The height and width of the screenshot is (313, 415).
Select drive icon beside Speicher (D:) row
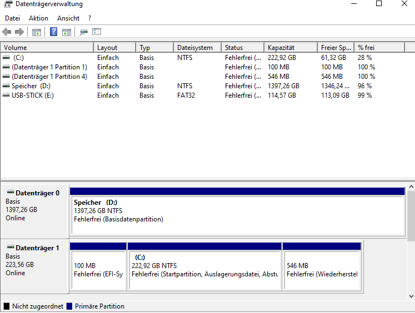[6, 86]
